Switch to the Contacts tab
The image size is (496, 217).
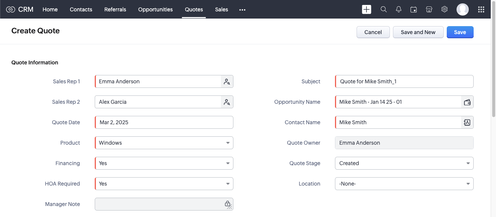click(81, 9)
